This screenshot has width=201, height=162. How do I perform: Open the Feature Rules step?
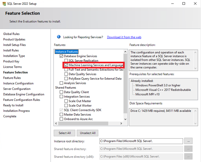click(12, 78)
